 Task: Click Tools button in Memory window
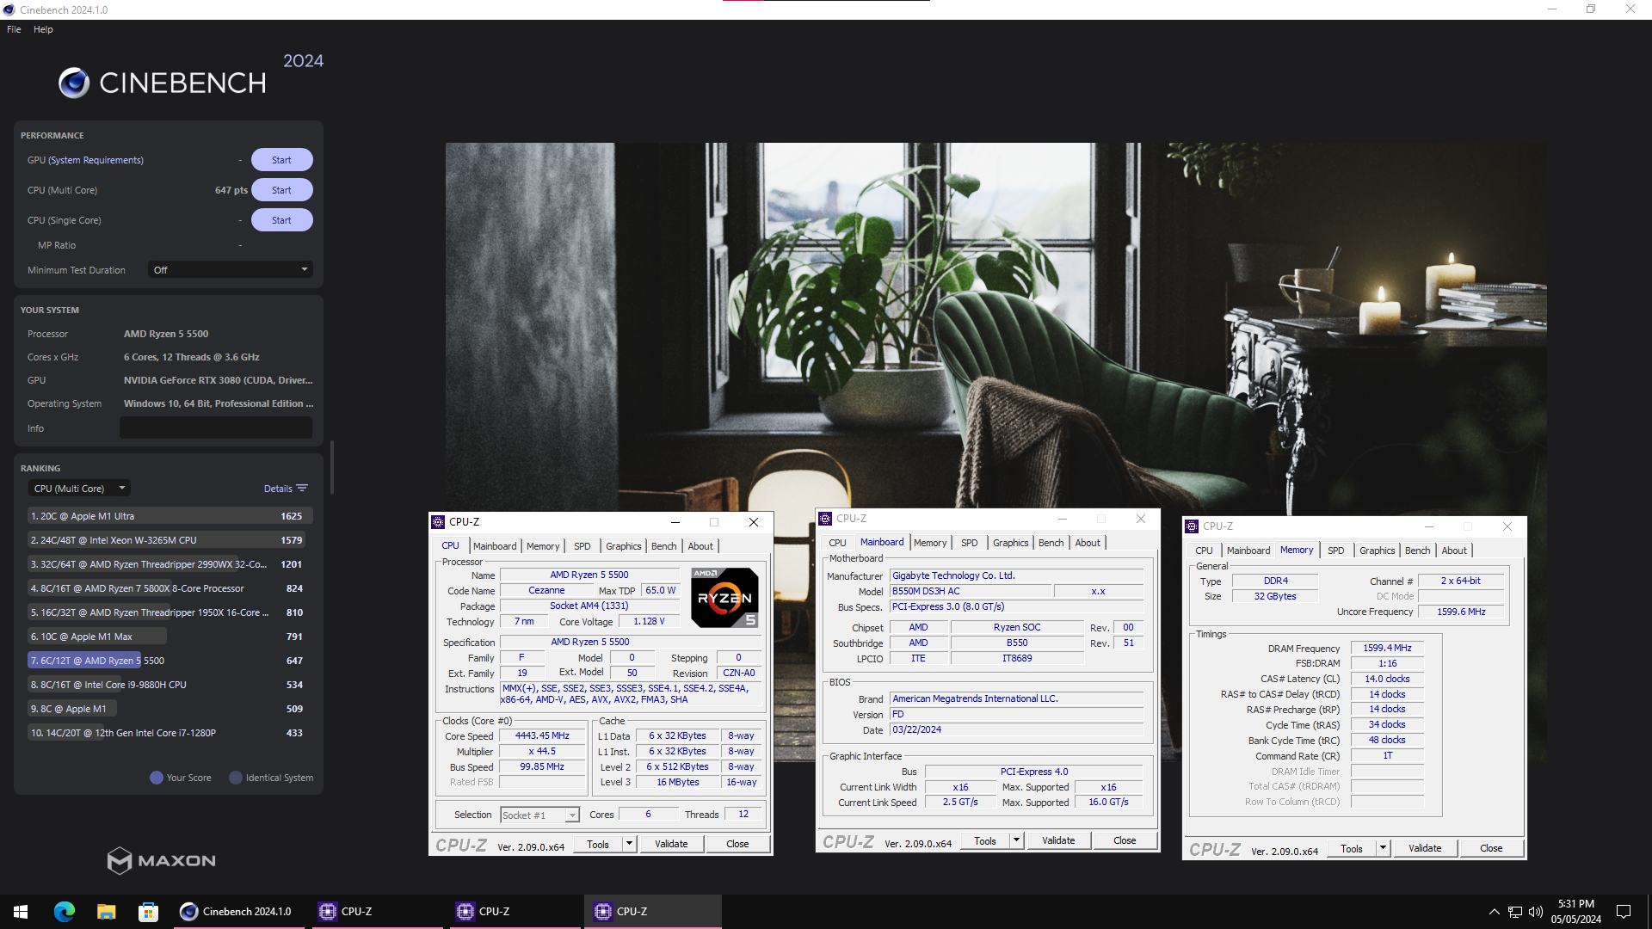click(x=1352, y=849)
